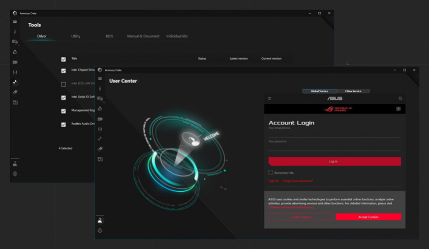Open the sliders icon in User Center sidebar
The image size is (429, 249).
[x=100, y=129]
